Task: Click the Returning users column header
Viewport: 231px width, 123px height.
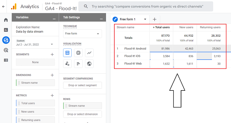Action: click(x=210, y=27)
